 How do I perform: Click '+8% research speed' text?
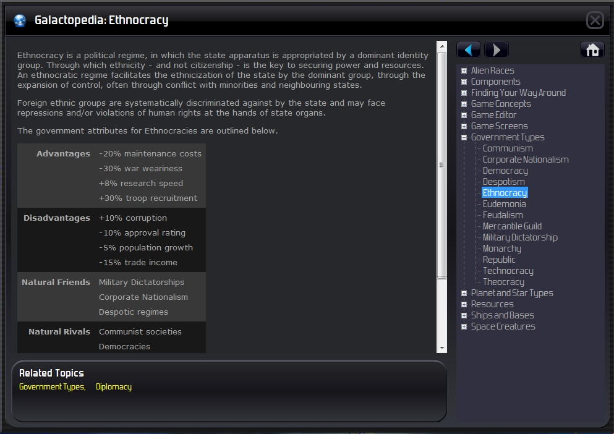[x=141, y=184]
